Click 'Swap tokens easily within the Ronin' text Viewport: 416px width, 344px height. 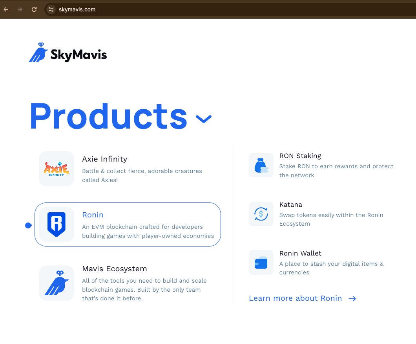coord(331,219)
